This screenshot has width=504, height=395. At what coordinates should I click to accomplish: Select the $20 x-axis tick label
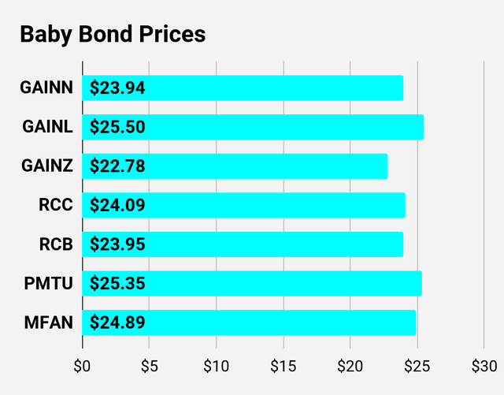[x=350, y=366]
